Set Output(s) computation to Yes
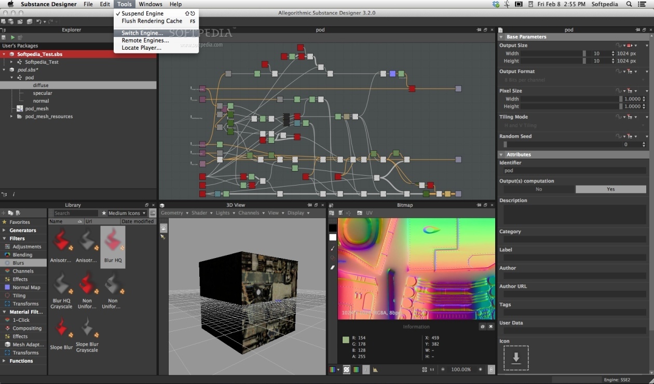The width and height of the screenshot is (654, 384). click(x=610, y=189)
